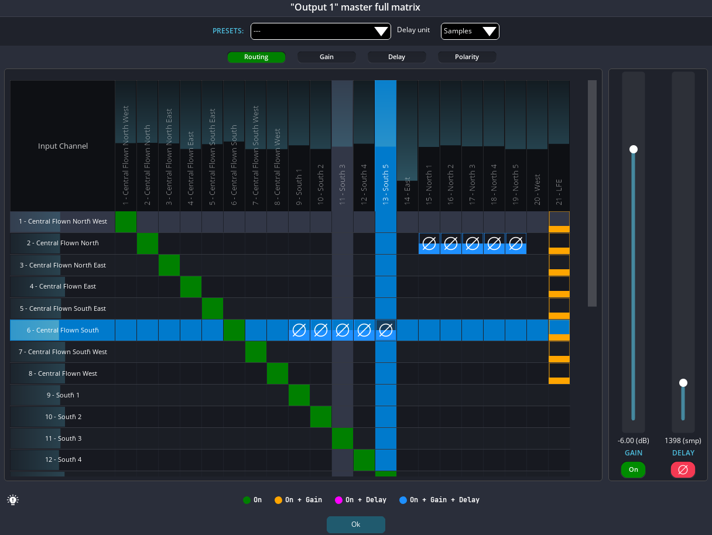The width and height of the screenshot is (712, 535).
Task: Click the matrix vertical scrollbar
Action: click(592, 193)
